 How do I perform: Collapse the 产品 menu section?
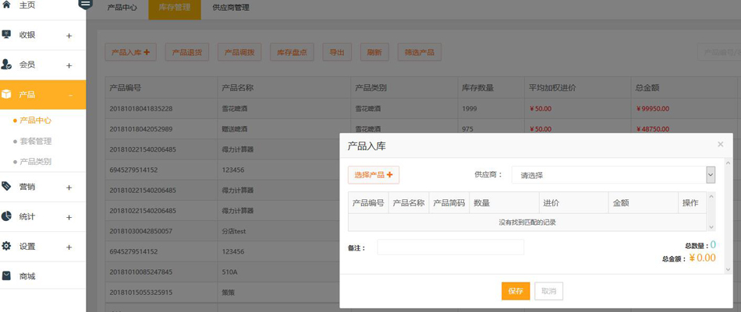(70, 95)
